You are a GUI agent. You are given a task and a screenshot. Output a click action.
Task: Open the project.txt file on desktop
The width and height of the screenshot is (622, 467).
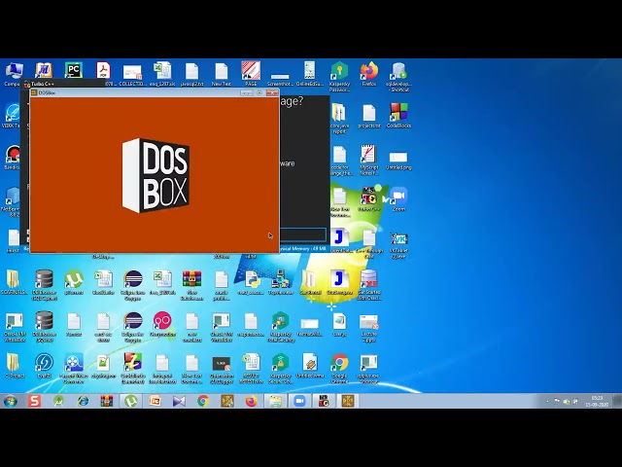[369, 115]
